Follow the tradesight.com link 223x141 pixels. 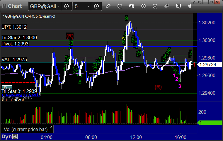21,94
